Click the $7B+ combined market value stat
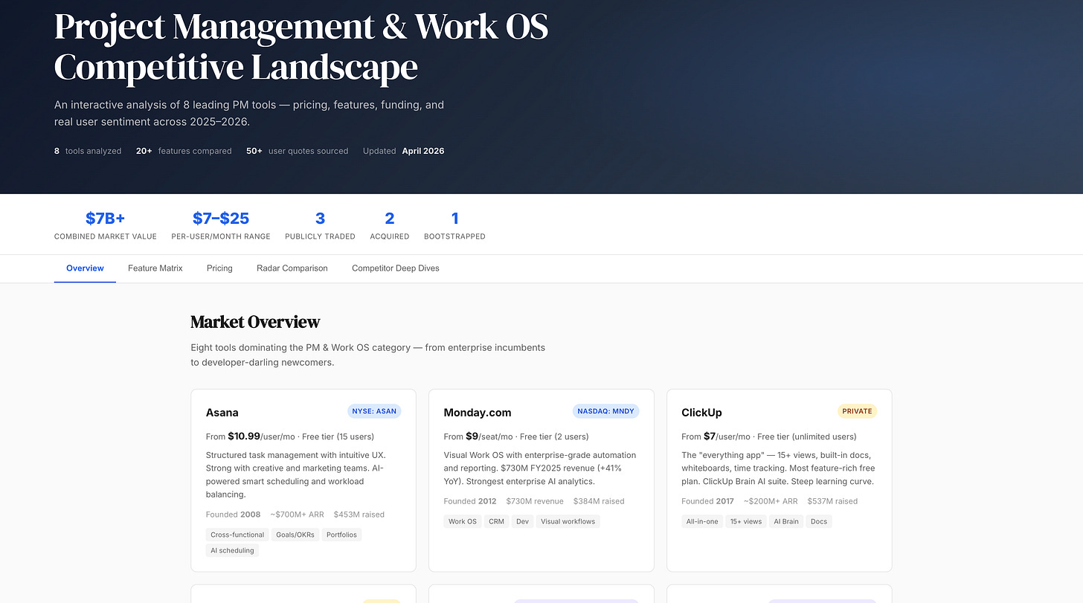Viewport: 1083px width, 603px height. pos(106,225)
